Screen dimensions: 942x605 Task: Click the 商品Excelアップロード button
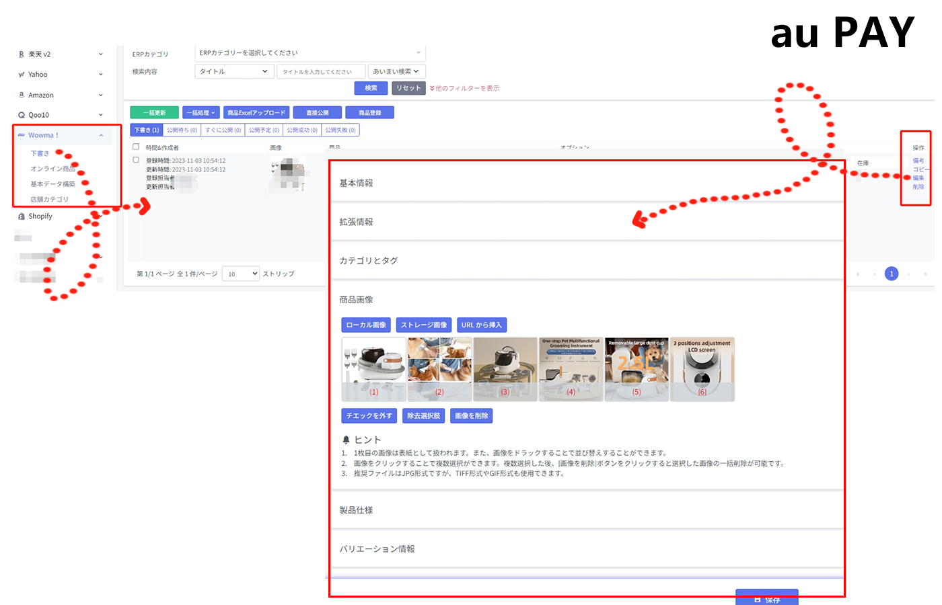256,113
